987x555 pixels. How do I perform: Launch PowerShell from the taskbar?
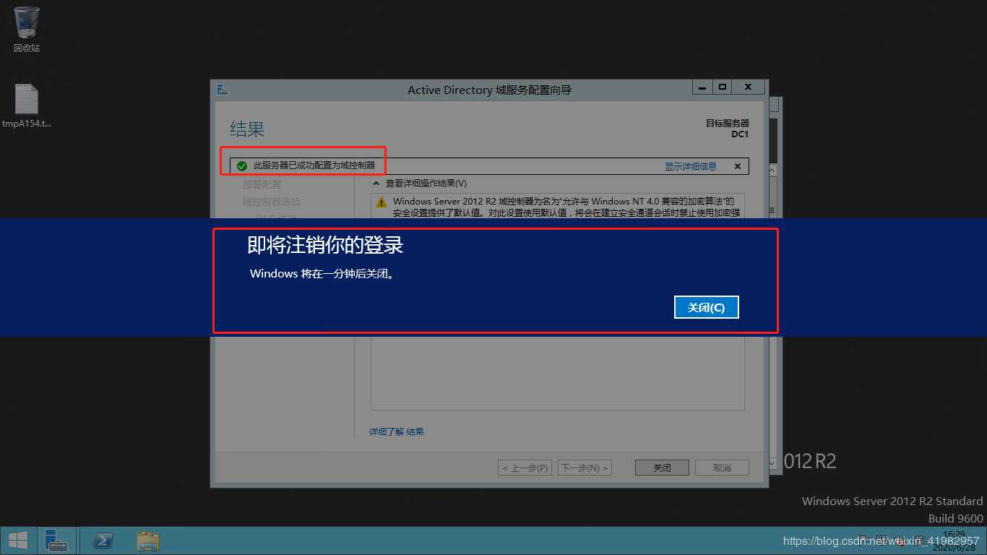103,541
